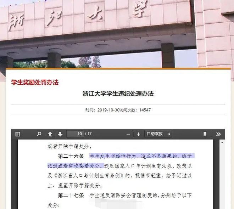Click the scrollbar up arrow in viewer
Viewport: 234px width, 209px height.
pos(222,142)
